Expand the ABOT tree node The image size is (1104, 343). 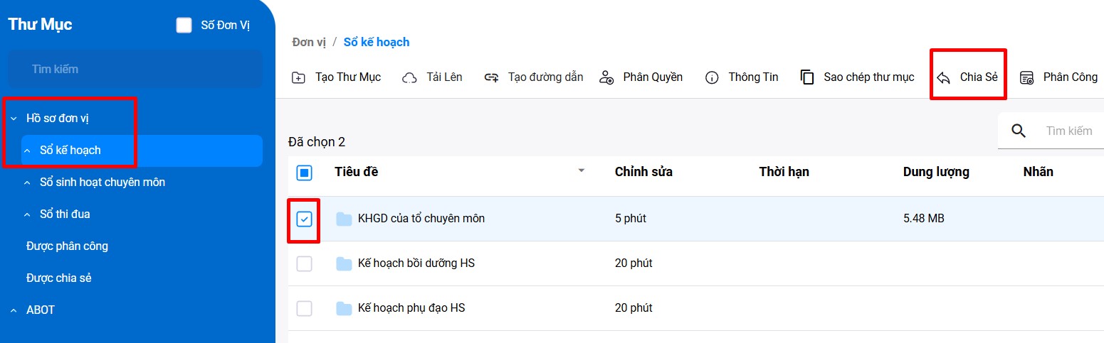(14, 310)
